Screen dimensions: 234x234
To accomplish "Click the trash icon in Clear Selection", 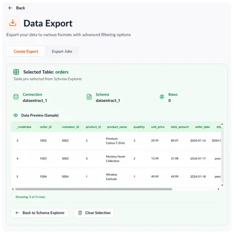I will pyautogui.click(x=80, y=213).
